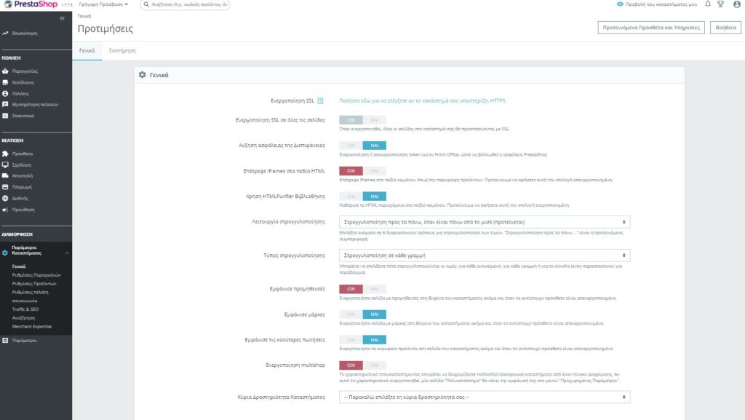Open the Κύρια Δραστηριότητα Καταστήματος dropdown

pyautogui.click(x=485, y=397)
